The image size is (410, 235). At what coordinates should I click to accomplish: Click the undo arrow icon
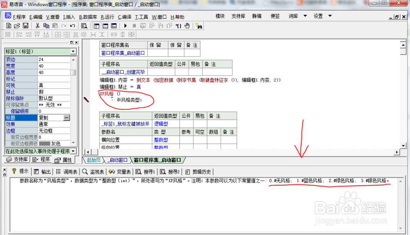pyautogui.click(x=73, y=26)
